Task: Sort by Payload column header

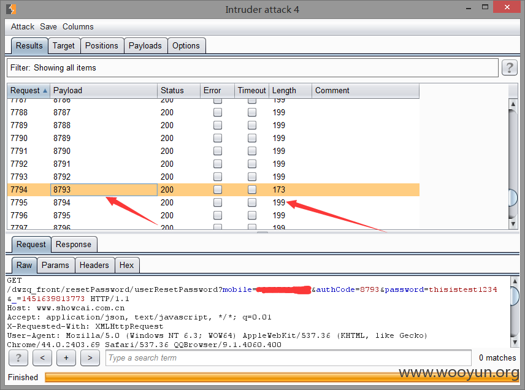Action: coord(104,91)
